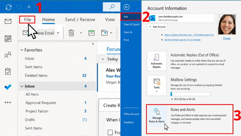The width and height of the screenshot is (241, 136).
Task: Click the mailbox storage usage bar
Action: point(190,94)
